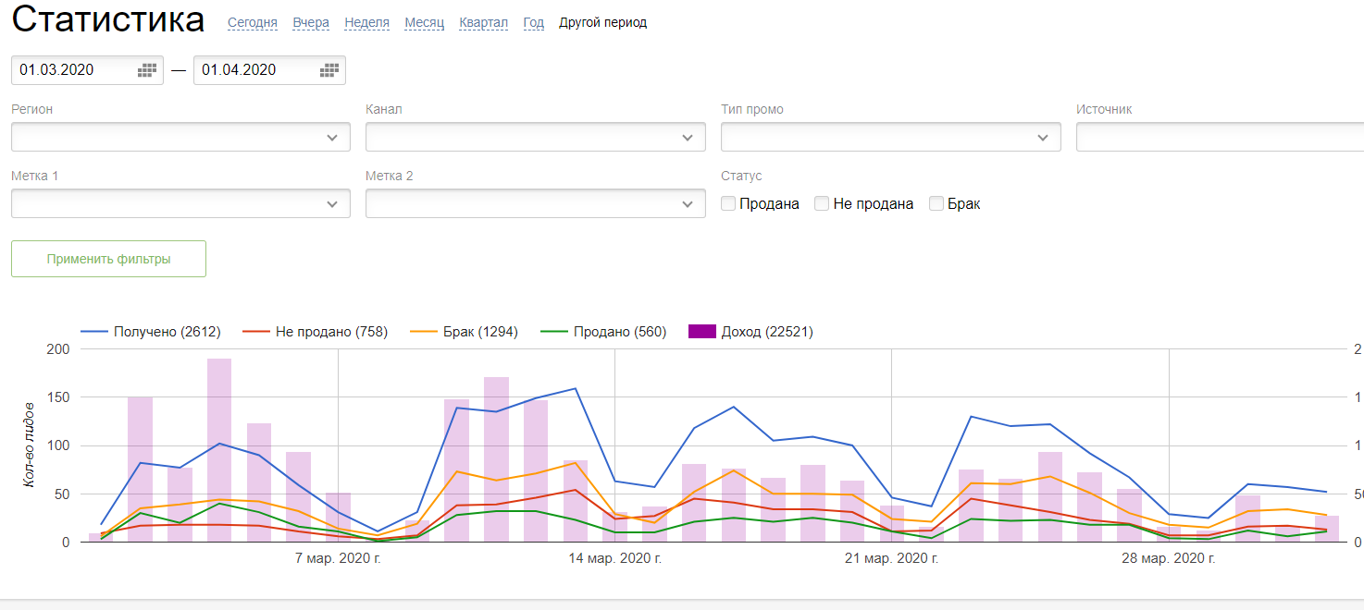Check the Брак status checkbox

click(936, 203)
